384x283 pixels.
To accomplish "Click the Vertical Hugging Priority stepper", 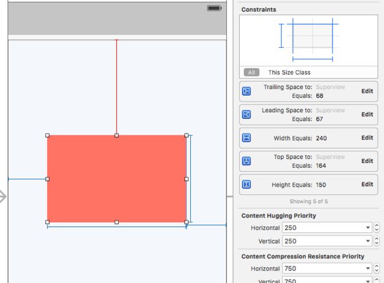I will [x=377, y=241].
